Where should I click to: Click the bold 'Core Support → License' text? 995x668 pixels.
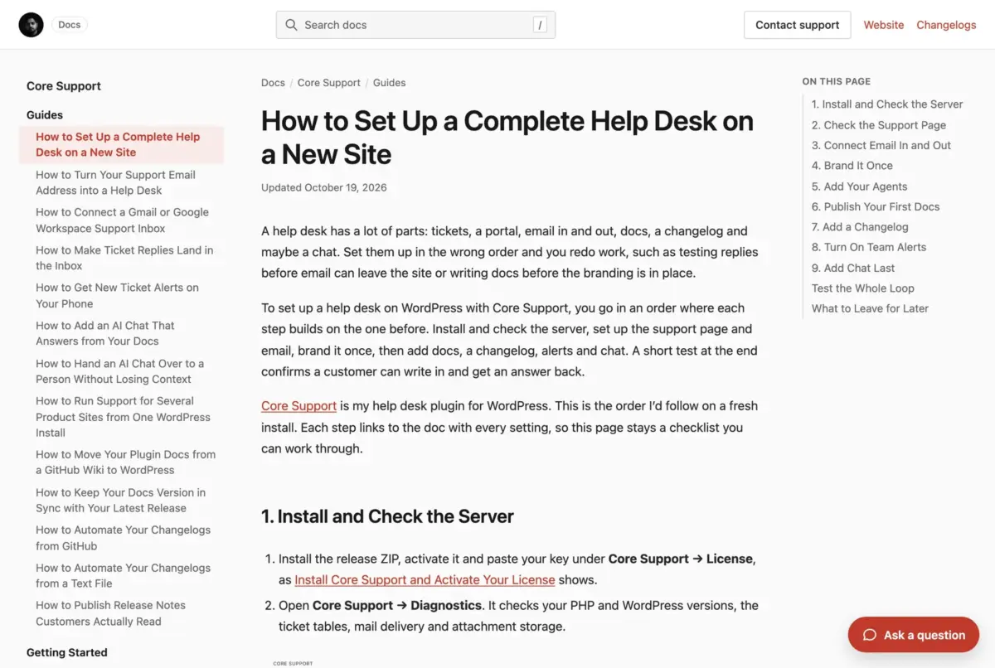(x=682, y=559)
